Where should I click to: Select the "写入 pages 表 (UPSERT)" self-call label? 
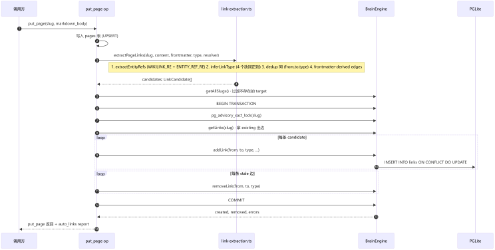(97, 36)
